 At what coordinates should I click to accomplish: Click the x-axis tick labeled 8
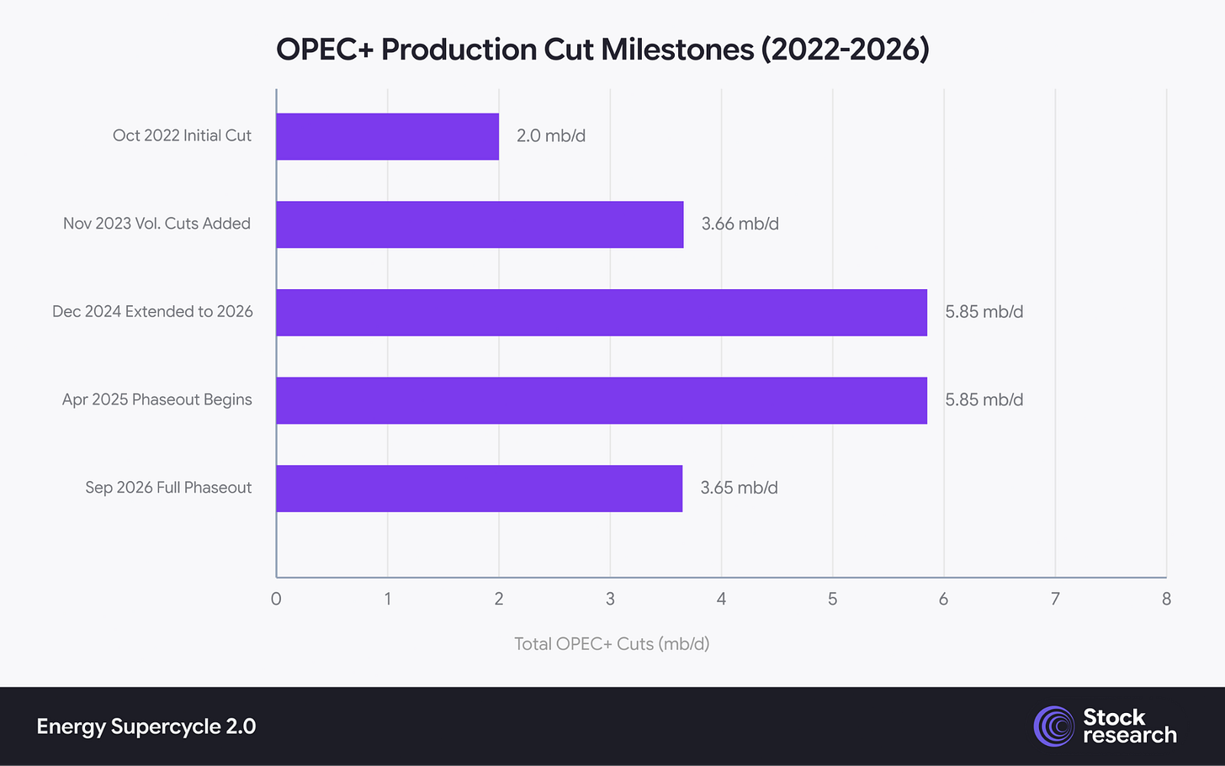click(x=1166, y=600)
